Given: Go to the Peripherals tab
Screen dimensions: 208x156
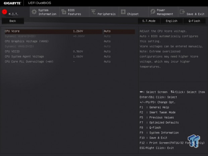Looking at the screenshot, I should point(104,12).
